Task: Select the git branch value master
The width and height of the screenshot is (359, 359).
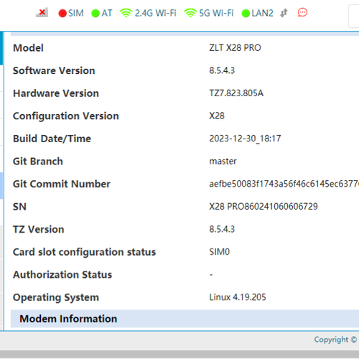Action: 223,162
